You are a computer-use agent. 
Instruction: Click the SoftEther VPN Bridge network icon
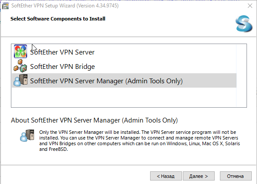pos(21,66)
